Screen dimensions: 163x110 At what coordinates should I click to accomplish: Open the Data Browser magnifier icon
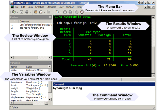pos(70,12)
